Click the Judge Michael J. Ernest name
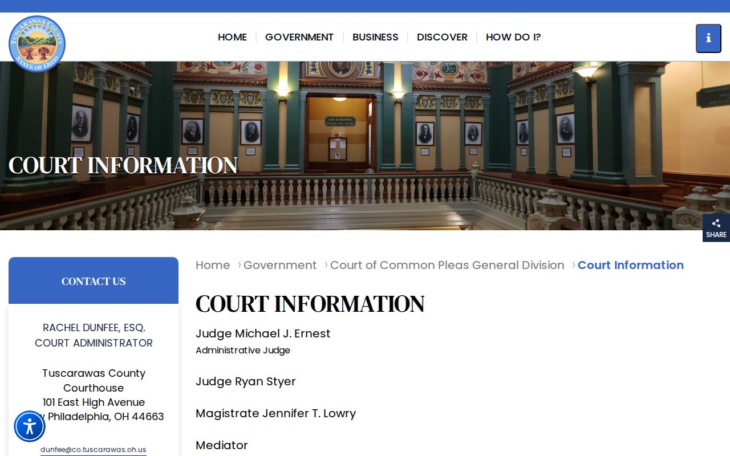The width and height of the screenshot is (730, 456). tap(263, 333)
